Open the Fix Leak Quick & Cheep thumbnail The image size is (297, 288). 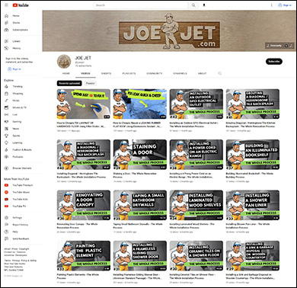[x=140, y=104]
